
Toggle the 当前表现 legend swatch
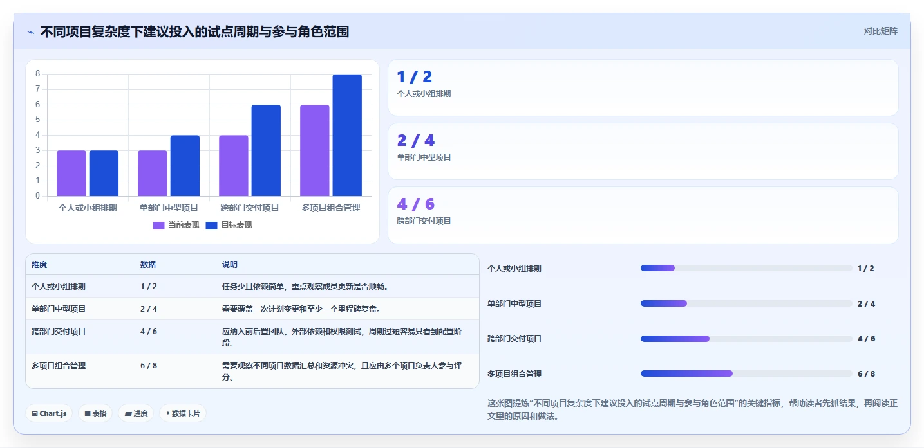click(158, 225)
